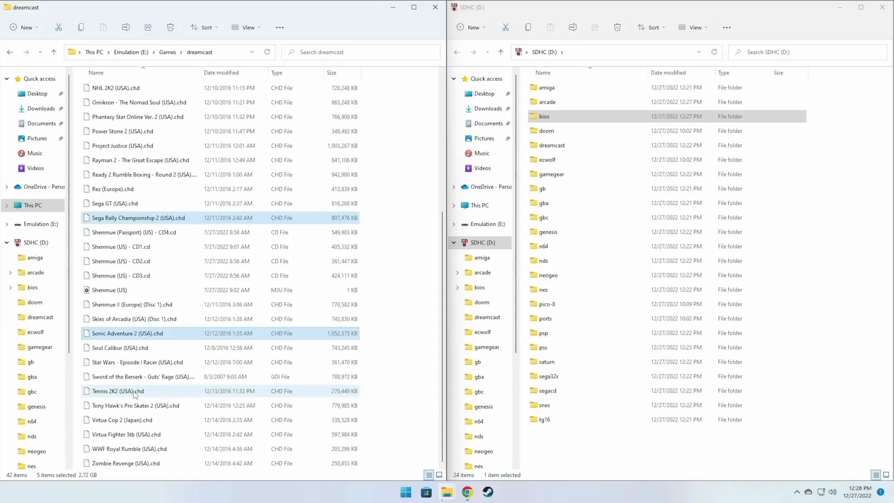Open recent locations dropdown in dreamcast window

pyautogui.click(x=40, y=52)
